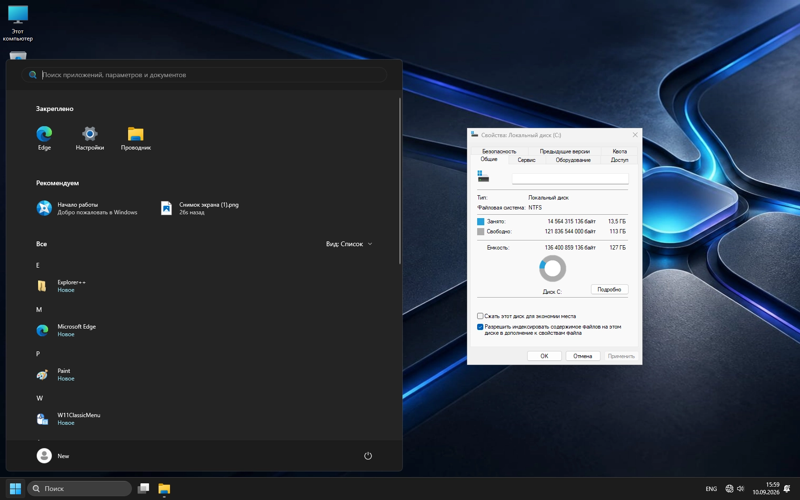
Task: Expand the Вид: Список view dropdown
Action: click(x=349, y=244)
